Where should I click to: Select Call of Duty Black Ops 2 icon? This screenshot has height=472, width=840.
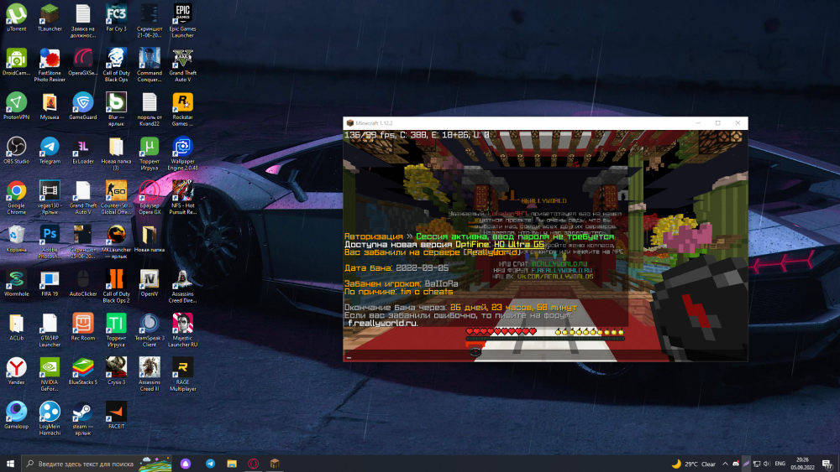116,287
